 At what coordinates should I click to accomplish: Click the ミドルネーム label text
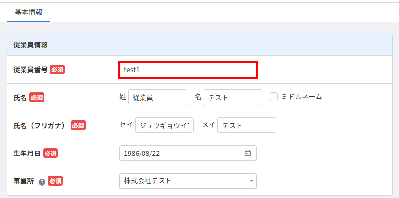point(302,97)
